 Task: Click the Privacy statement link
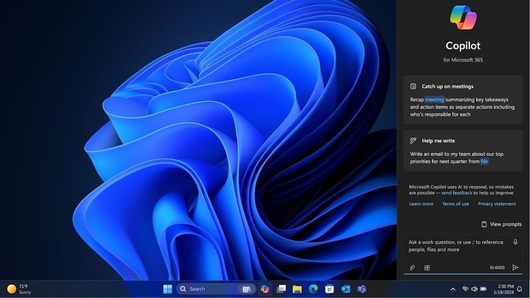point(497,204)
